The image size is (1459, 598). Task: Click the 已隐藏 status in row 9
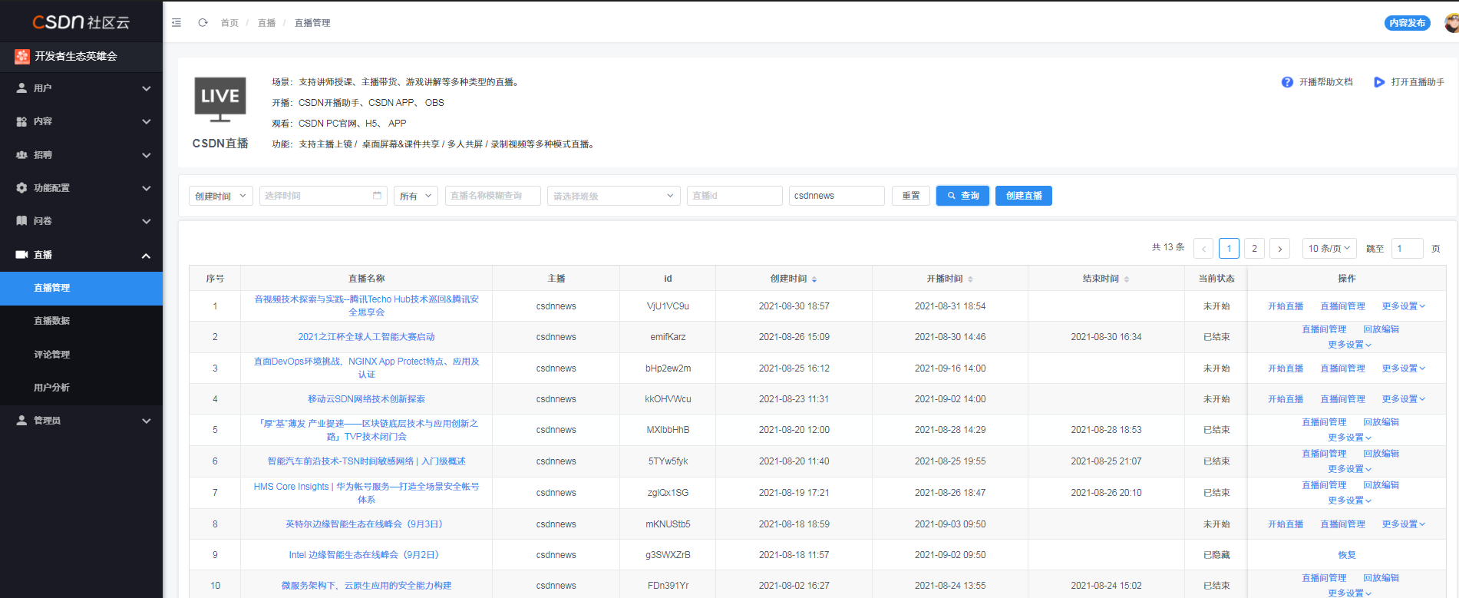(1216, 555)
